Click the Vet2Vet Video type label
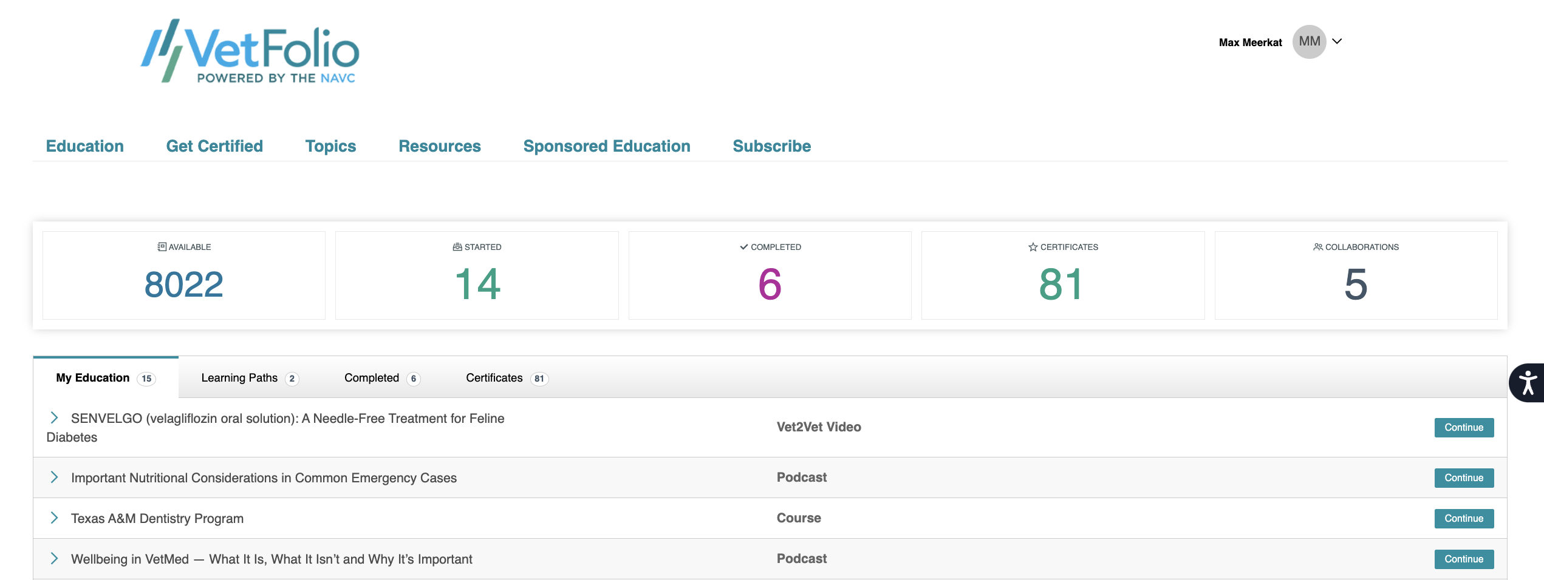 [819, 427]
